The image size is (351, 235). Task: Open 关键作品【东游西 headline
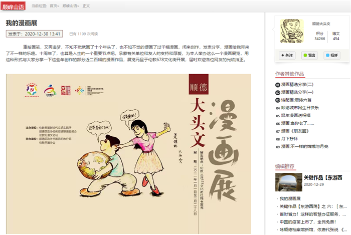click(323, 177)
